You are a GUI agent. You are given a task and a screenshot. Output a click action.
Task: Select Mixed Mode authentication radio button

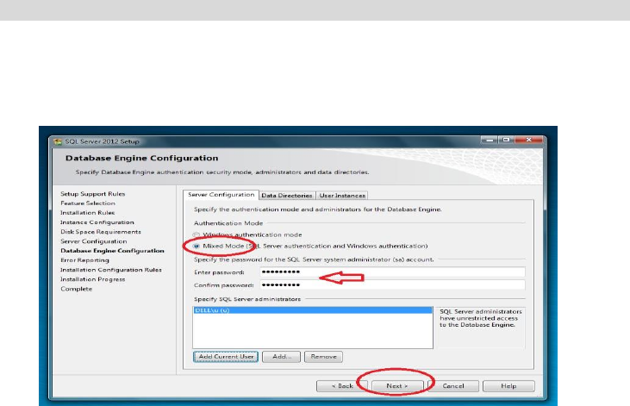click(196, 246)
